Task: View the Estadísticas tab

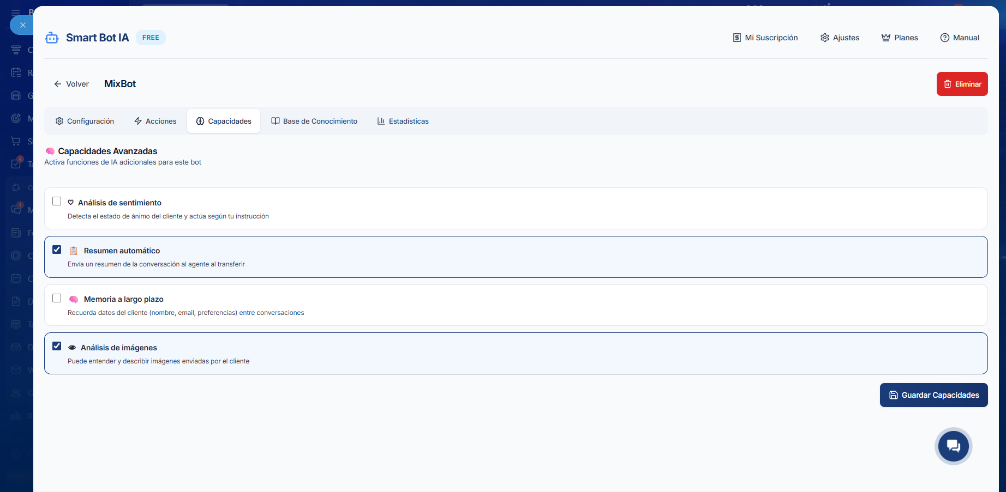Action: [x=403, y=121]
